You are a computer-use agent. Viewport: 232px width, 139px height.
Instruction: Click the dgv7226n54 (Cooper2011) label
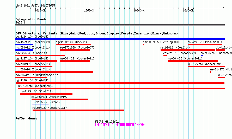point(35,86)
